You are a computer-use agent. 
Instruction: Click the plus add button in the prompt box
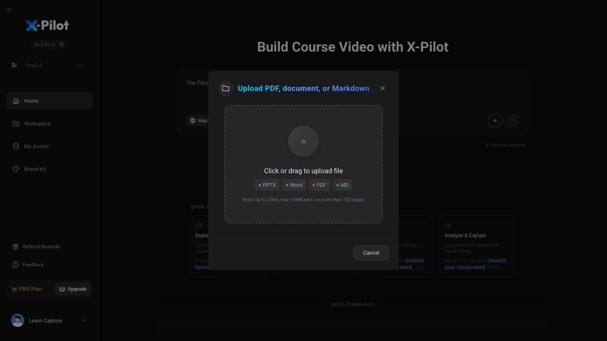pyautogui.click(x=495, y=120)
